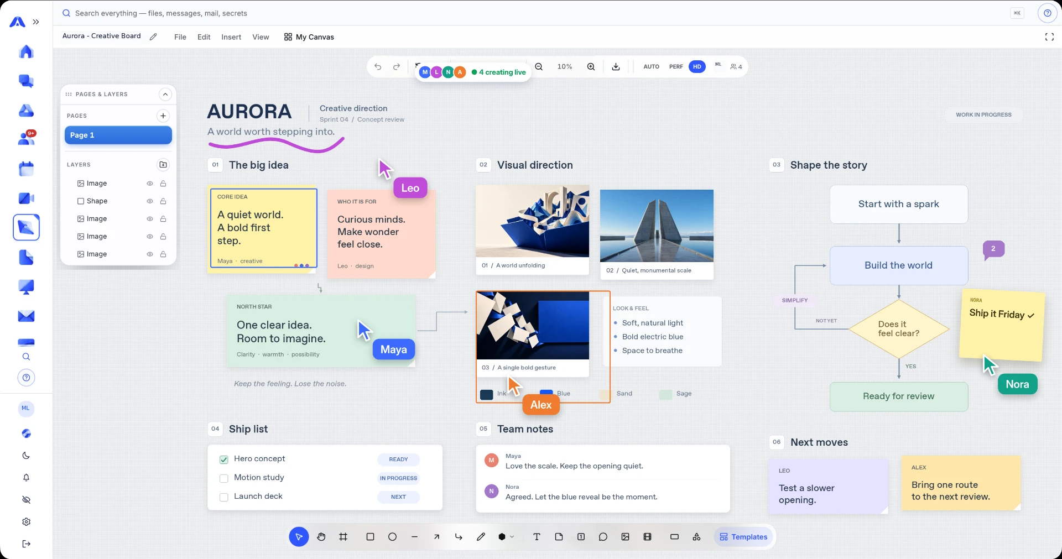Select the Ellipse shape tool
The height and width of the screenshot is (559, 1062).
coord(393,537)
